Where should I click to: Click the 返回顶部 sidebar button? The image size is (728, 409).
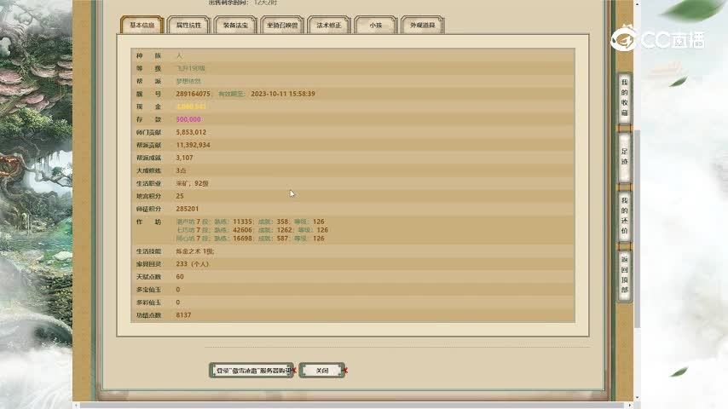[x=624, y=275]
